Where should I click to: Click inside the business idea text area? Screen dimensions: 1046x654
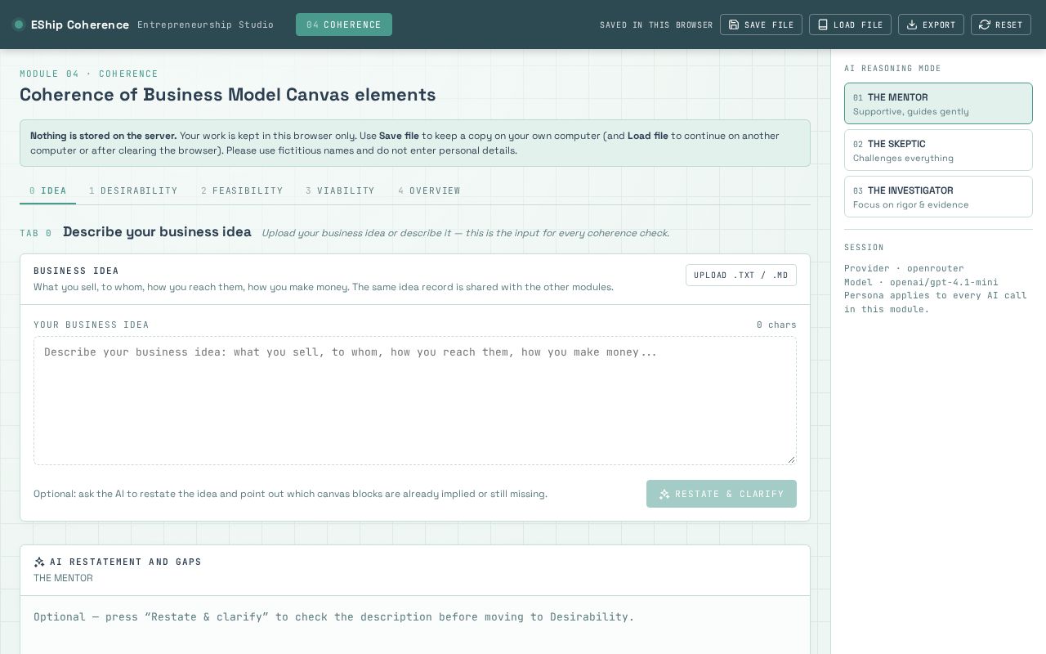[415, 401]
